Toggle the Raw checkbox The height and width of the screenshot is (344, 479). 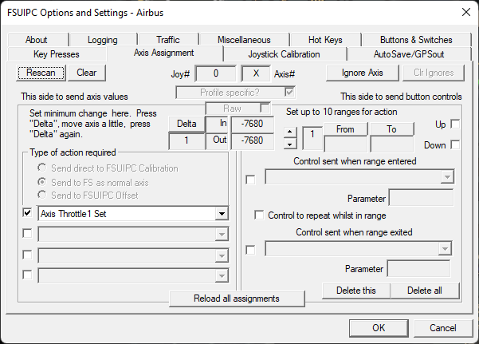(x=265, y=108)
